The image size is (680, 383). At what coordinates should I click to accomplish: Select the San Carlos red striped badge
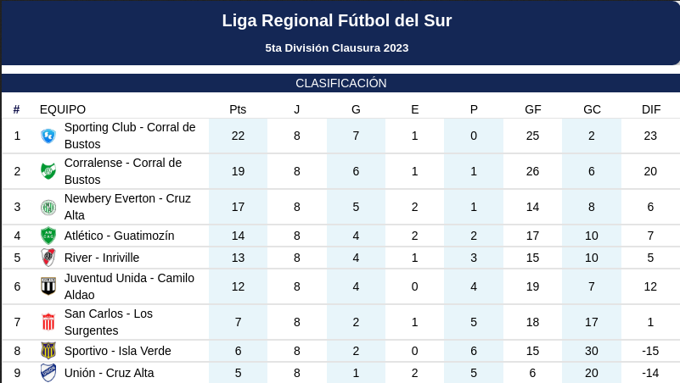48,322
